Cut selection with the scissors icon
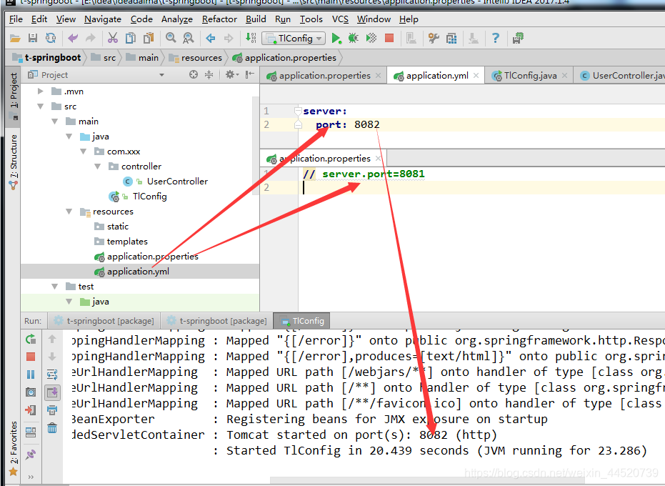 coord(112,38)
